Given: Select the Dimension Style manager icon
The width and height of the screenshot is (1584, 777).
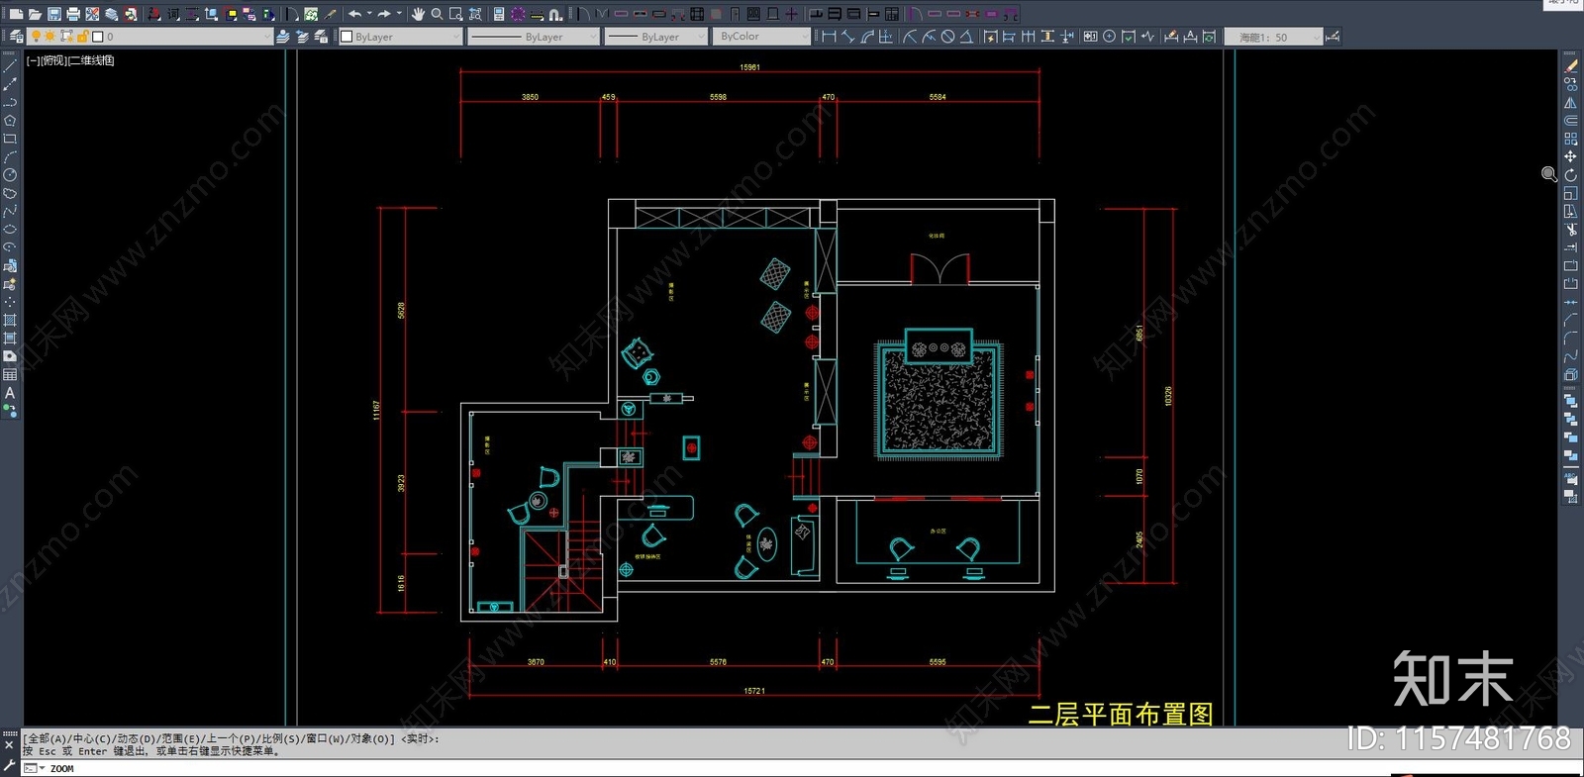Looking at the screenshot, I should click(1333, 37).
